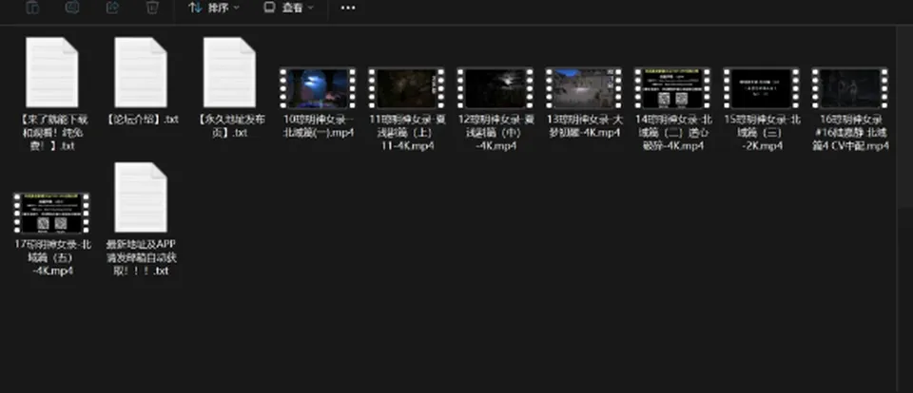Click the file name starting with 17 北域篇(五)
This screenshot has width=913, height=393.
[51, 257]
